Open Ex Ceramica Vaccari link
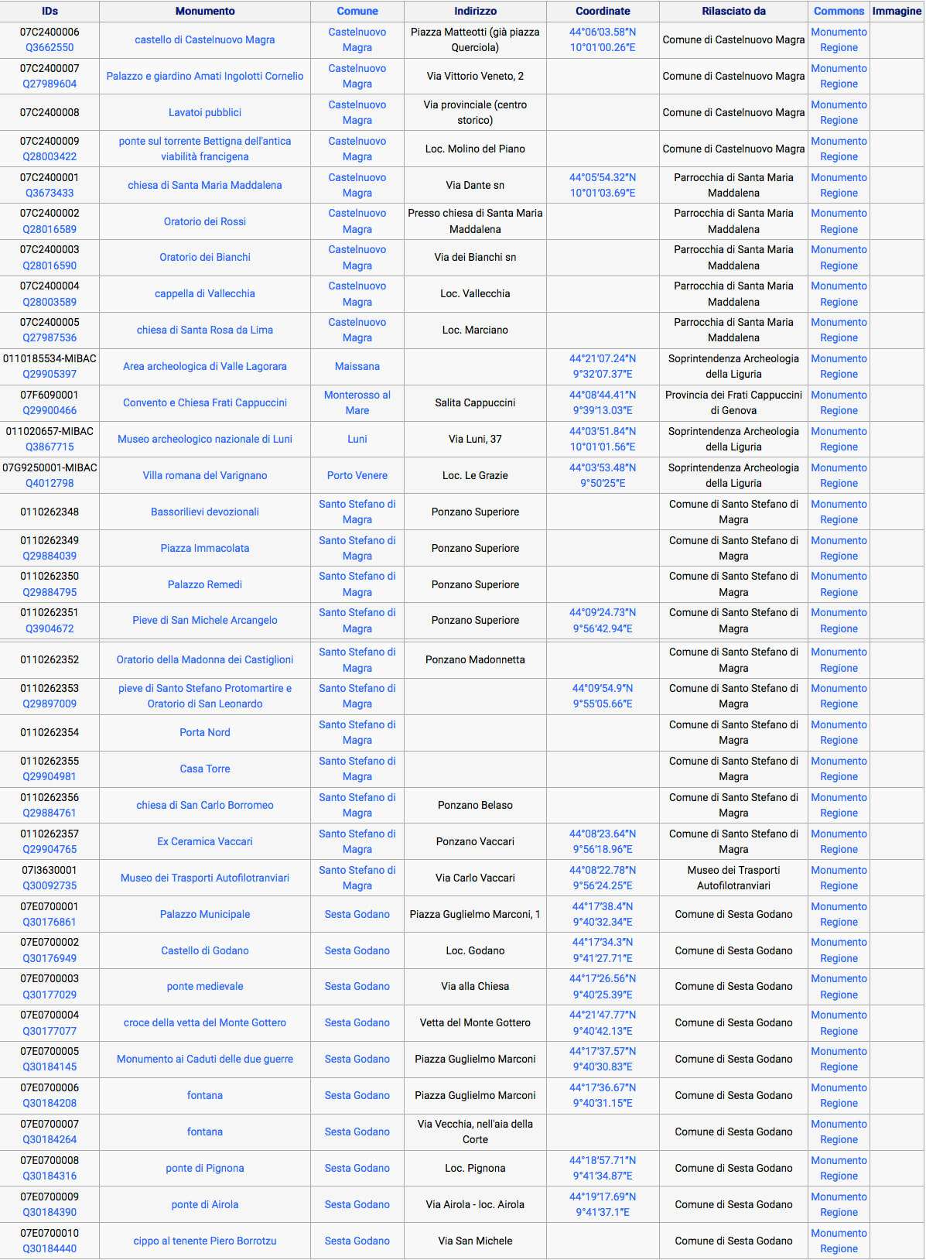 (x=205, y=841)
